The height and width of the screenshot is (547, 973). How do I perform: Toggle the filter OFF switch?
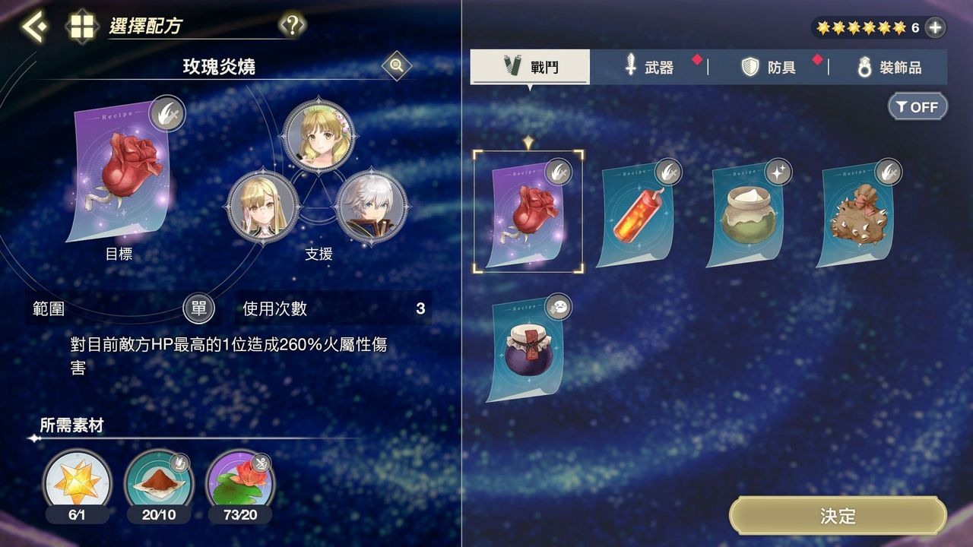(x=918, y=107)
